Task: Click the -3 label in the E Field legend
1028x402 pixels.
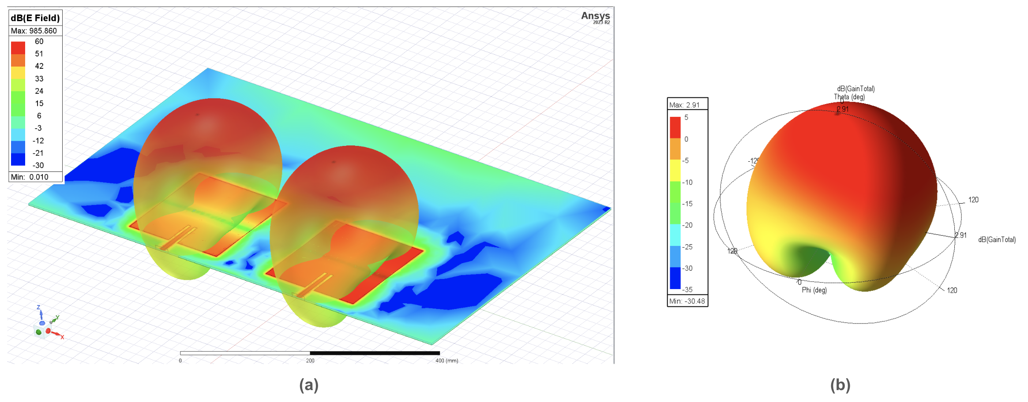Action: (x=38, y=128)
